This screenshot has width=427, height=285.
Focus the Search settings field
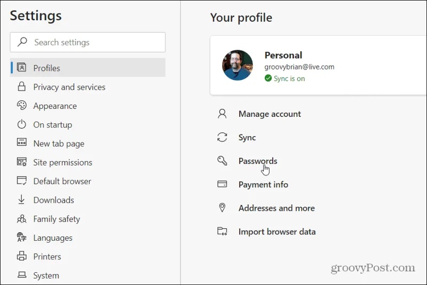click(88, 42)
